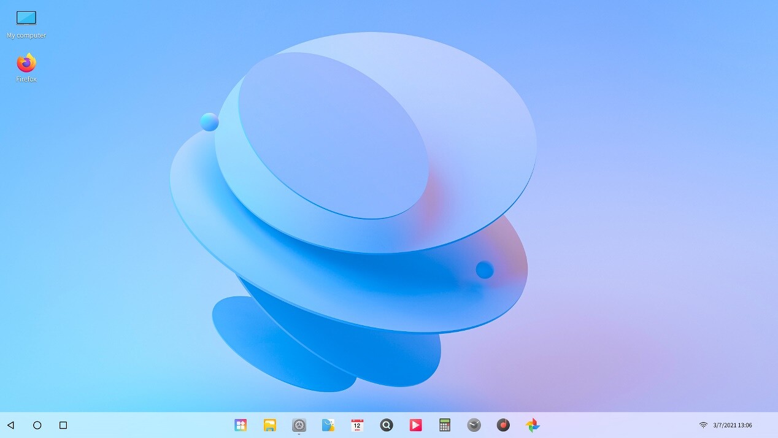Launch the music player app icon
The image size is (778, 438).
503,425
